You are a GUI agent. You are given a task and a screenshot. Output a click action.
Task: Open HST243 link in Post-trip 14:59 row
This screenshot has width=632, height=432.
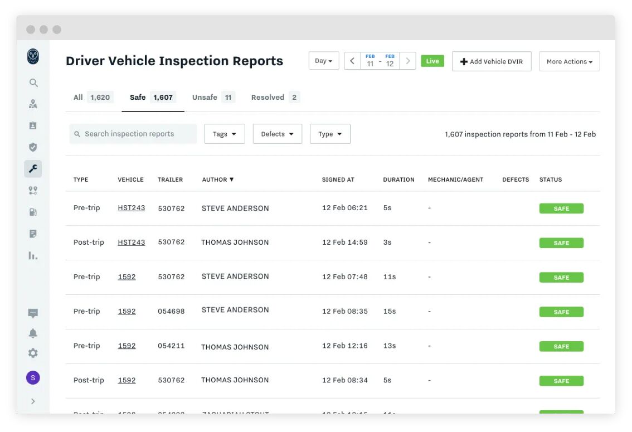click(132, 242)
